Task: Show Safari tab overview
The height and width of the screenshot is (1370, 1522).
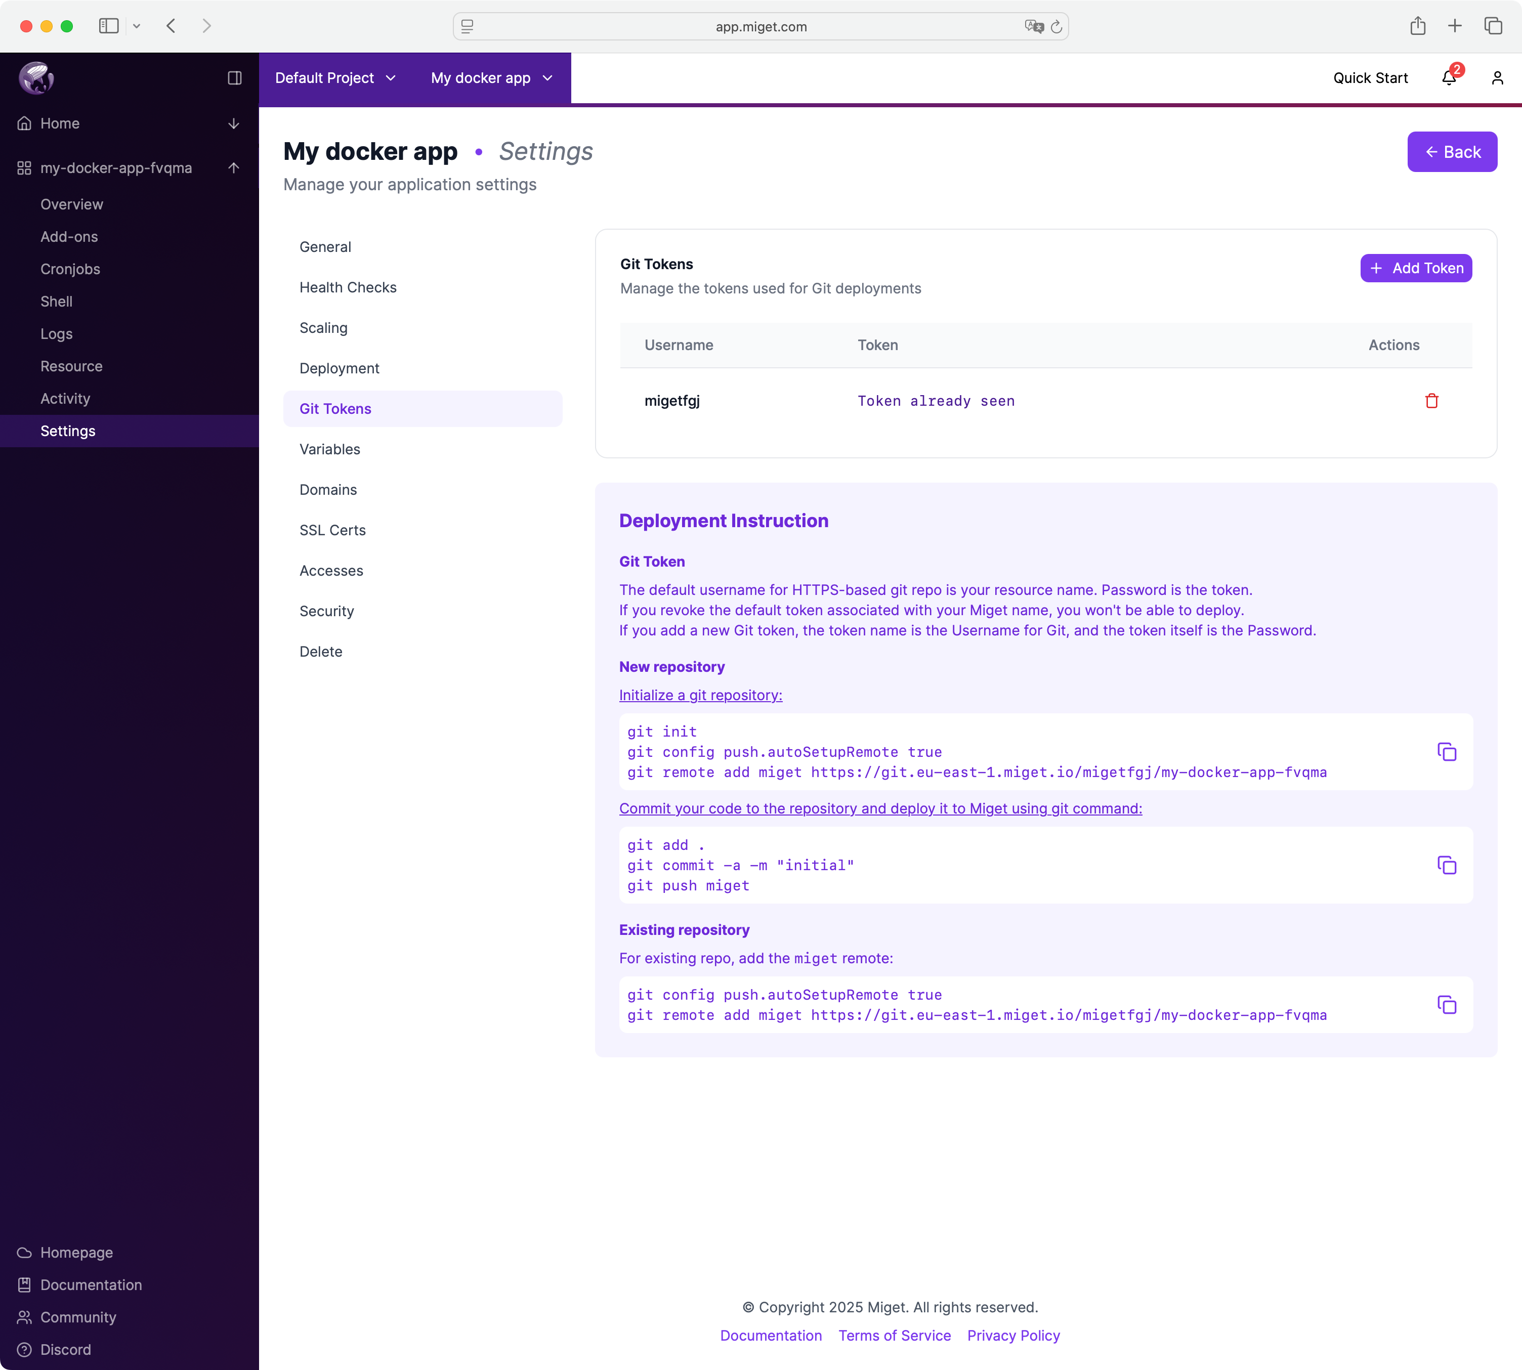Action: [x=1493, y=26]
